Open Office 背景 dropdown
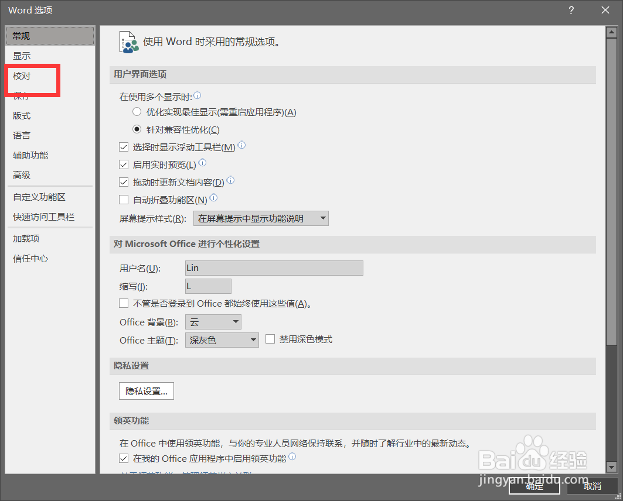This screenshot has height=501, width=623. tap(213, 322)
